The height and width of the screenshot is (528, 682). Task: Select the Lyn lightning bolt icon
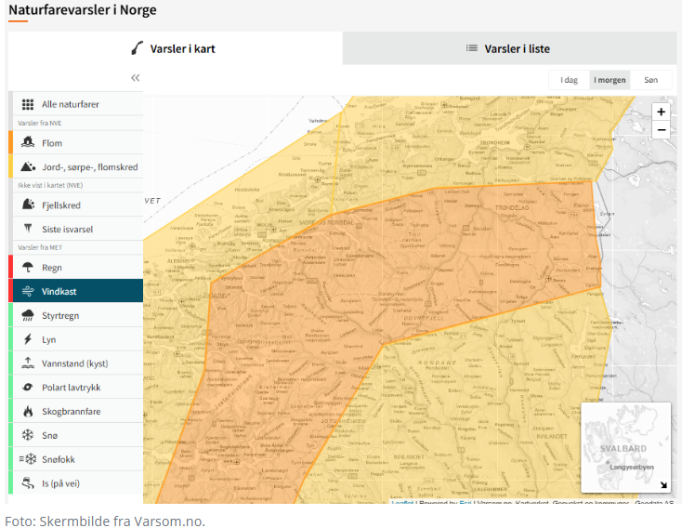(x=28, y=339)
